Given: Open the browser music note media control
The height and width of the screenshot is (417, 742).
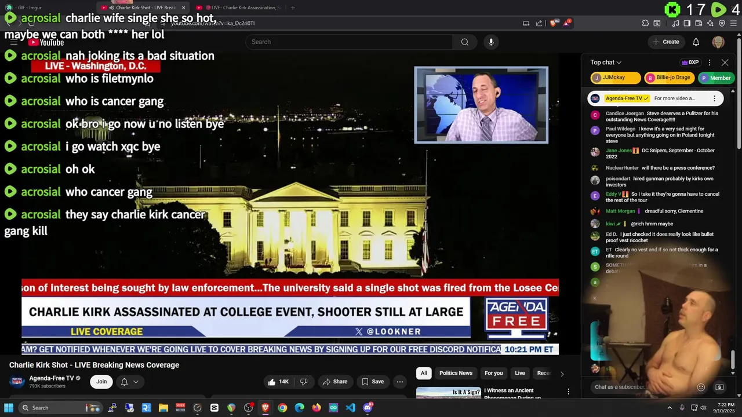Looking at the screenshot, I should pyautogui.click(x=675, y=23).
